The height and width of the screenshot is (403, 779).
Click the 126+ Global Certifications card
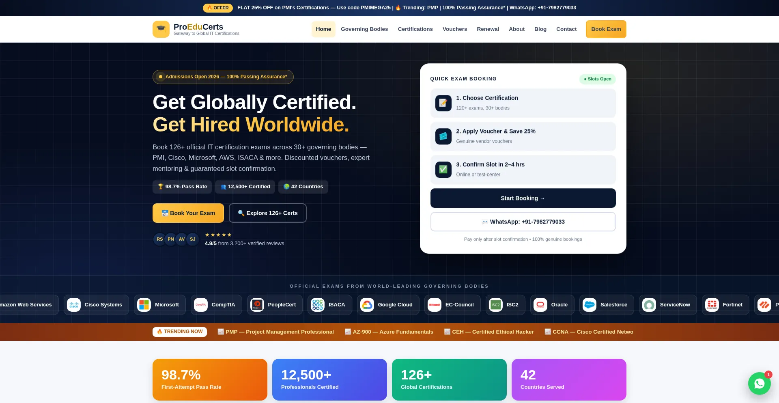[449, 380]
